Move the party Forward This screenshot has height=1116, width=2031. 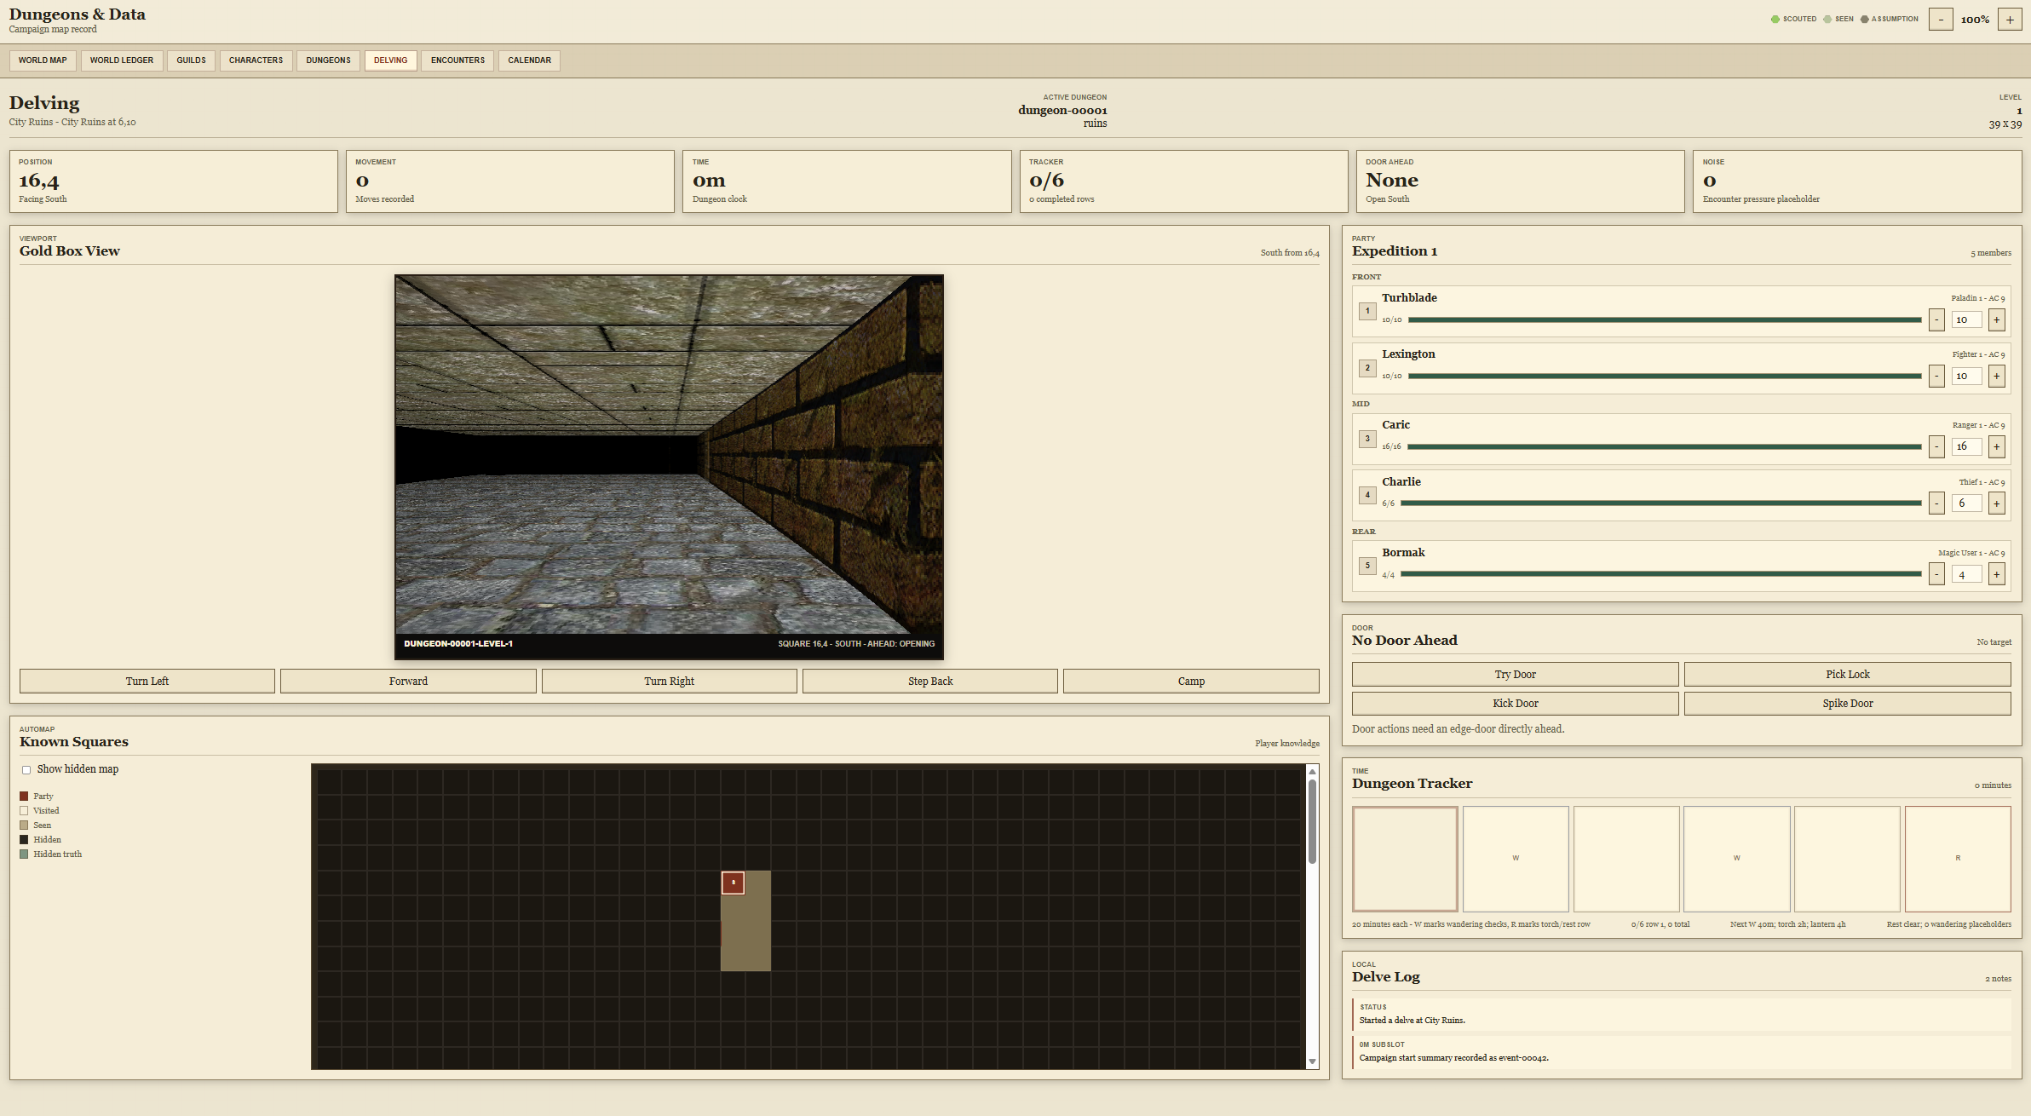pyautogui.click(x=408, y=682)
